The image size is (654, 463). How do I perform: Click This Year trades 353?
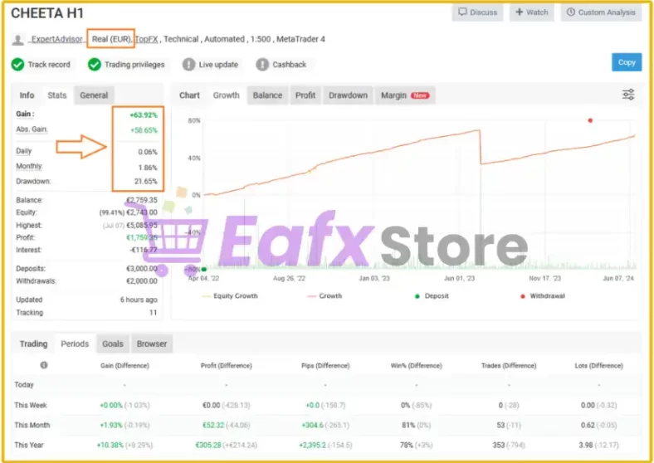pyautogui.click(x=499, y=445)
